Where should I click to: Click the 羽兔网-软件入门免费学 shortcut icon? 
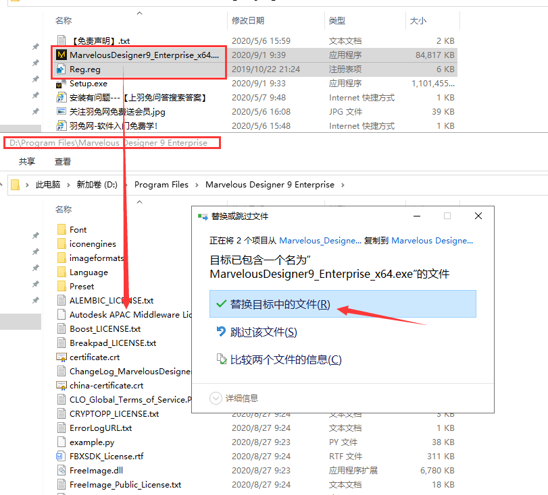(x=61, y=125)
